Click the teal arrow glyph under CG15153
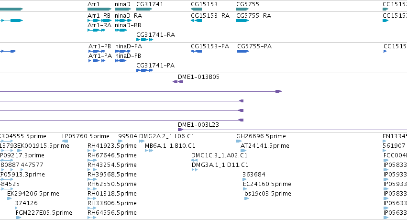The height and width of the screenshot is (220, 407). 196,9
